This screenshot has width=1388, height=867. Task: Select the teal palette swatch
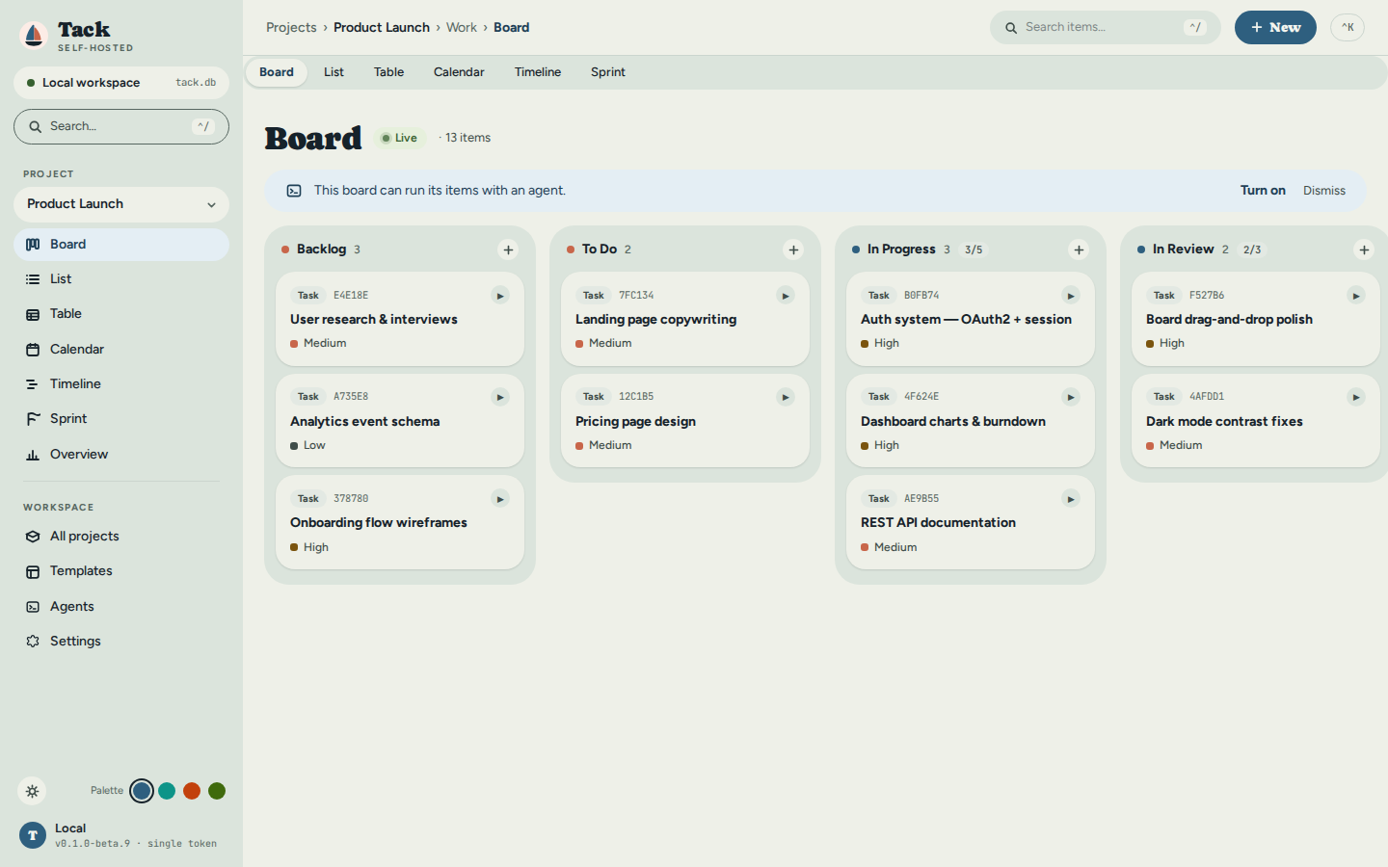coord(167,791)
